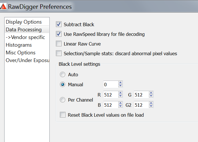198x142 pixels.
Task: Click the R channel value field
Action: tap(111, 95)
